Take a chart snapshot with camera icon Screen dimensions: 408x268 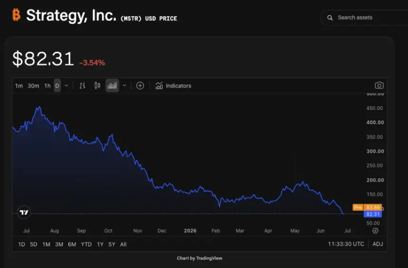point(379,85)
